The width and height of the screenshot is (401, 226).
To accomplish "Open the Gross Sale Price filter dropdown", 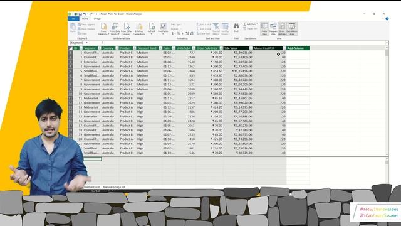I will pyautogui.click(x=221, y=48).
